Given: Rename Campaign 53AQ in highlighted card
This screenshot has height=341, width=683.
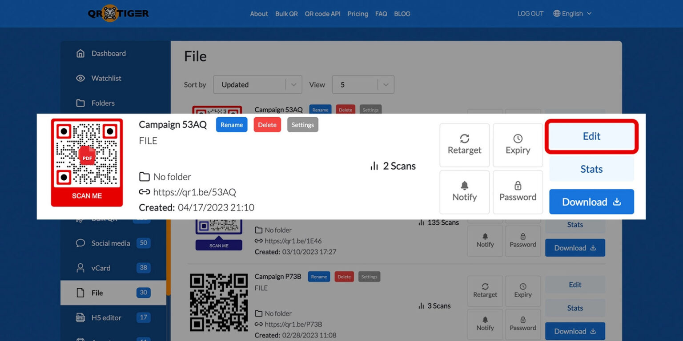Looking at the screenshot, I should 232,125.
